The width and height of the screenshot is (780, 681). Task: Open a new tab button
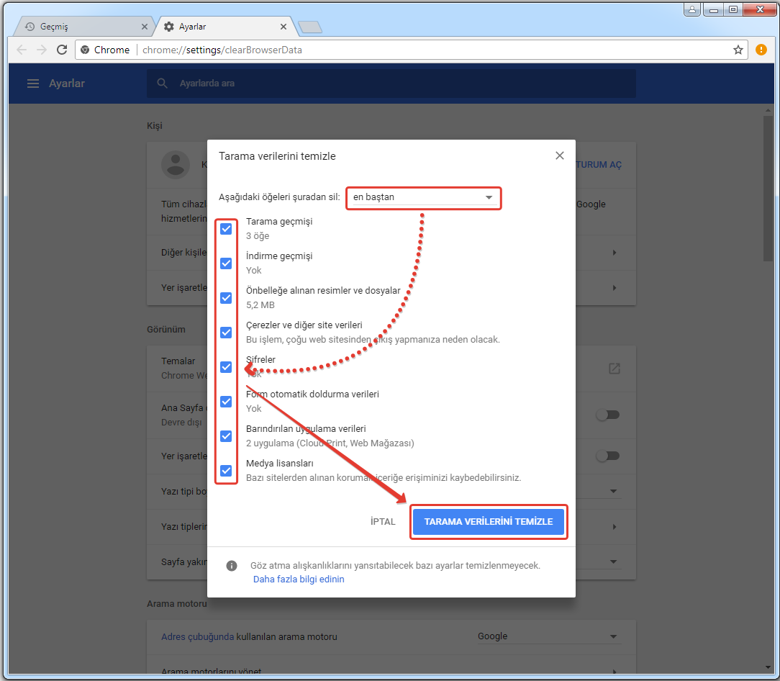[309, 27]
